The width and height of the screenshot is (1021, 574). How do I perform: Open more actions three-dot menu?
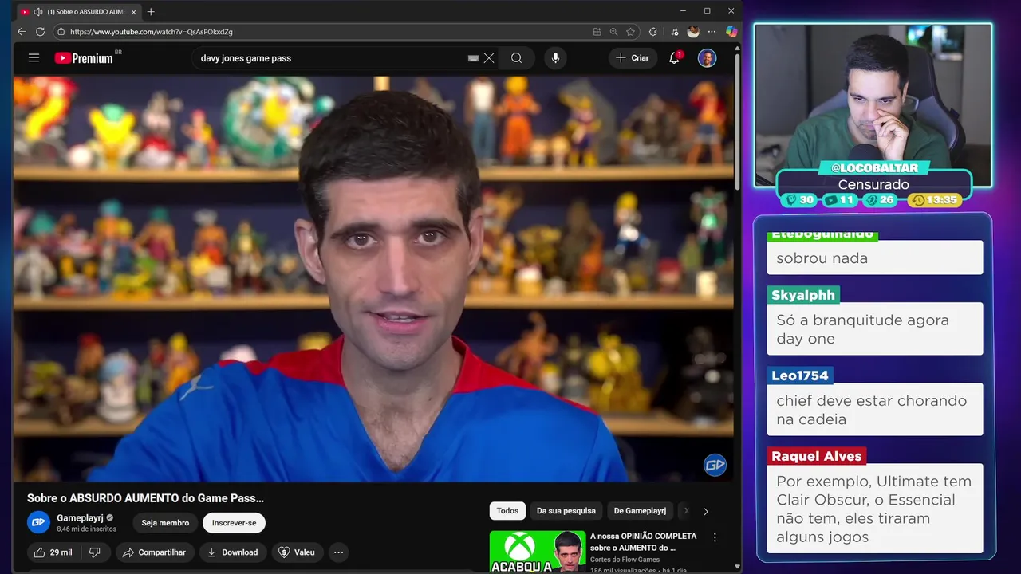(338, 552)
